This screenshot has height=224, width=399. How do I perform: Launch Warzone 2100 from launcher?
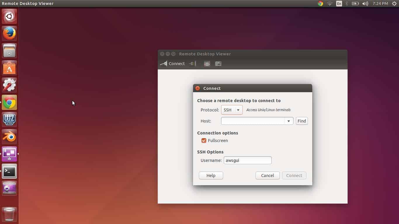pyautogui.click(x=9, y=120)
